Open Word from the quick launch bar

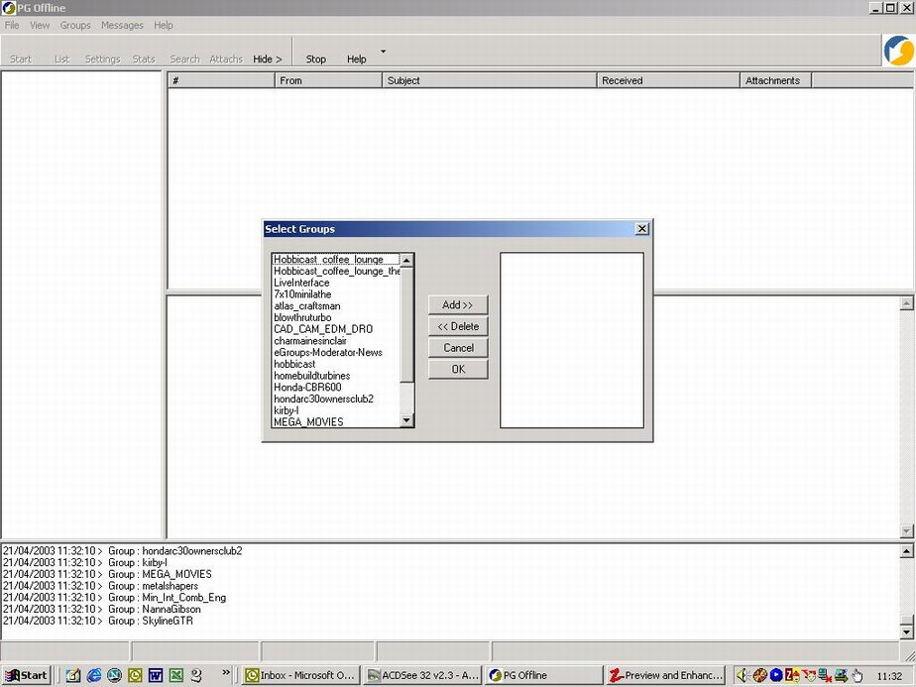[156, 675]
